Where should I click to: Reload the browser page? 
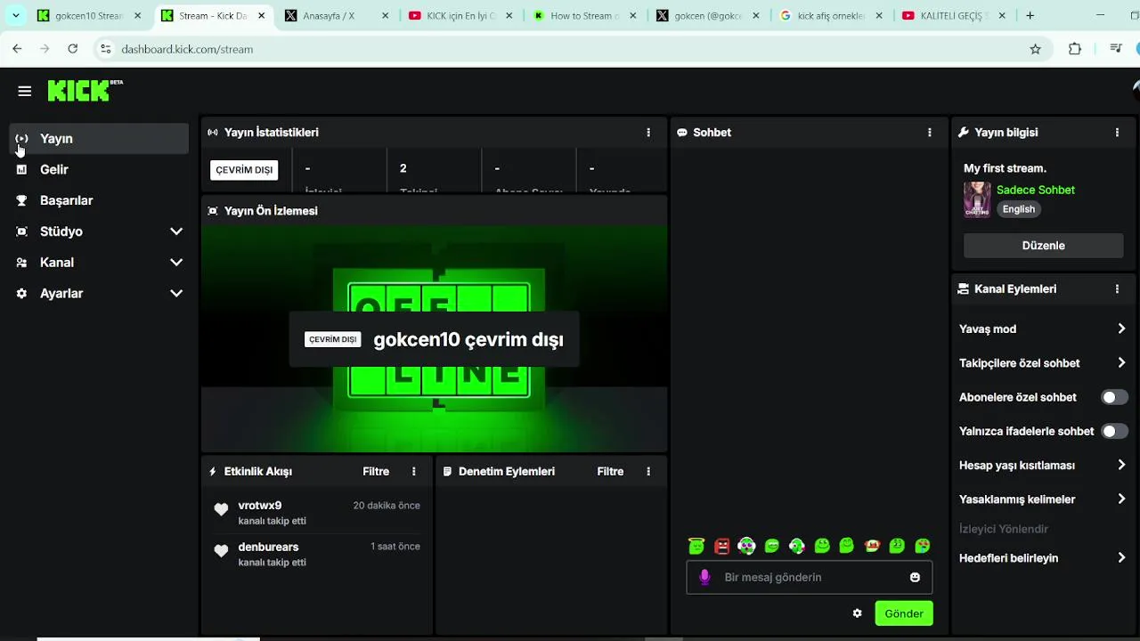tap(73, 49)
